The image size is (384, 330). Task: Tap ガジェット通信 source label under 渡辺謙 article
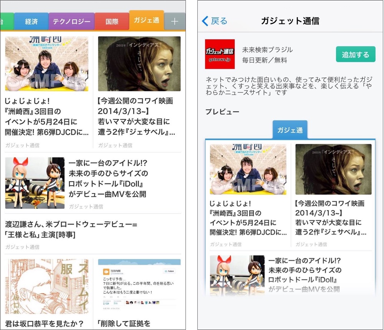pos(22,247)
